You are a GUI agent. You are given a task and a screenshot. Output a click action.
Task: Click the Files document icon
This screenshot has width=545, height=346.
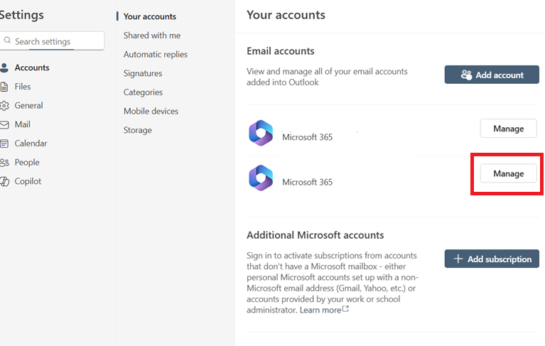pyautogui.click(x=4, y=87)
